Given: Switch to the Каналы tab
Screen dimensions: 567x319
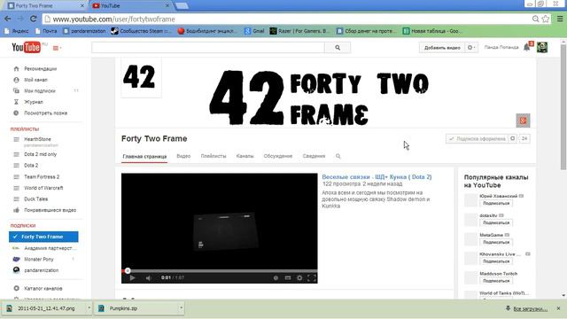Looking at the screenshot, I should pyautogui.click(x=245, y=156).
